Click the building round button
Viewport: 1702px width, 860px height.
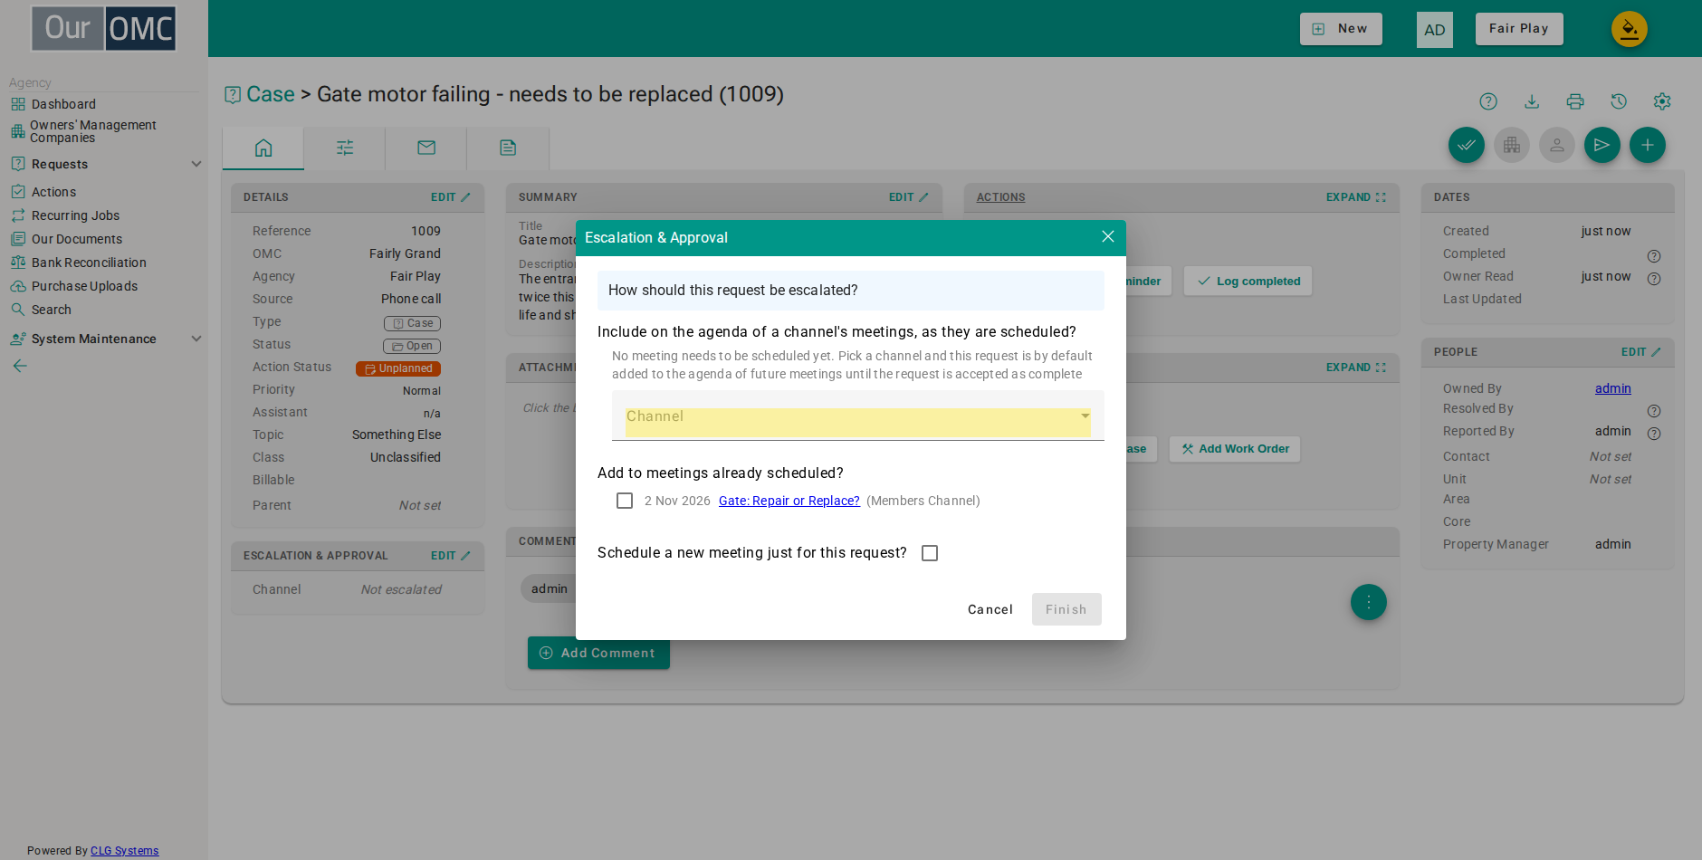tap(1512, 145)
